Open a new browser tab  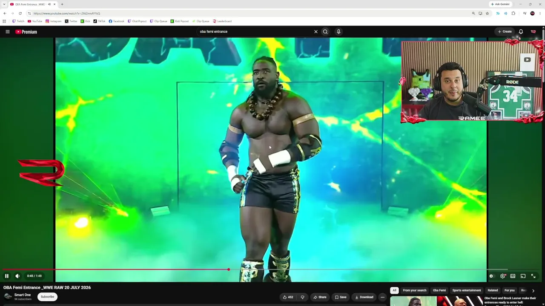point(62,4)
